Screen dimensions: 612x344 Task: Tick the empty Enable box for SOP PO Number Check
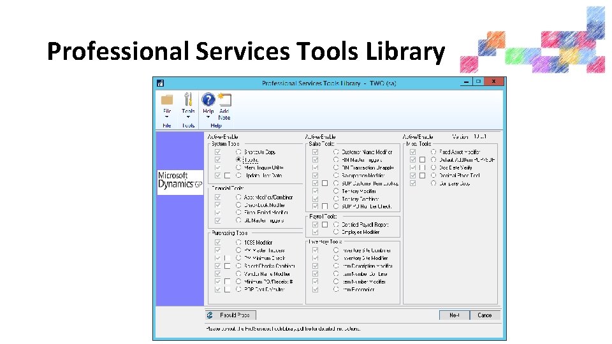[324, 206]
